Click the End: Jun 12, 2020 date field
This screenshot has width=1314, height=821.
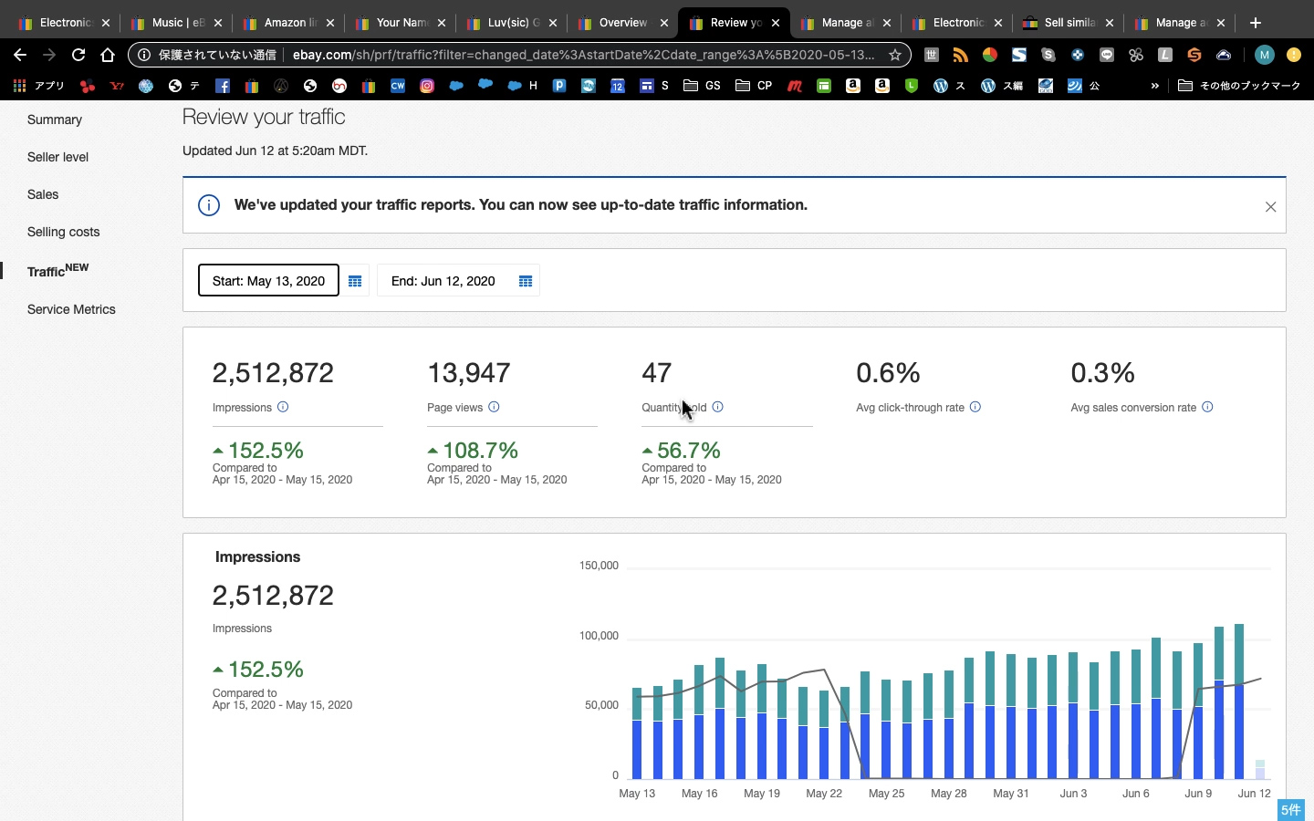(x=443, y=281)
